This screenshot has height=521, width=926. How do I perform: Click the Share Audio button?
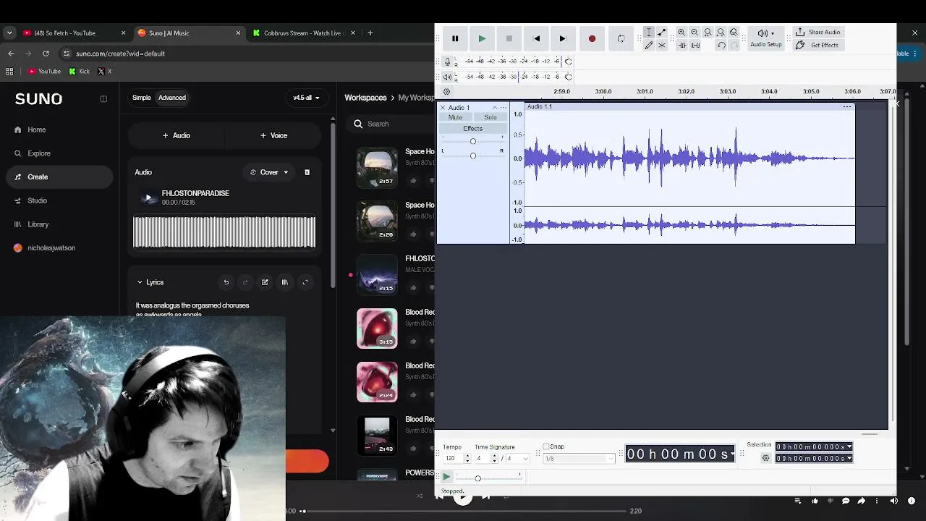(x=817, y=33)
